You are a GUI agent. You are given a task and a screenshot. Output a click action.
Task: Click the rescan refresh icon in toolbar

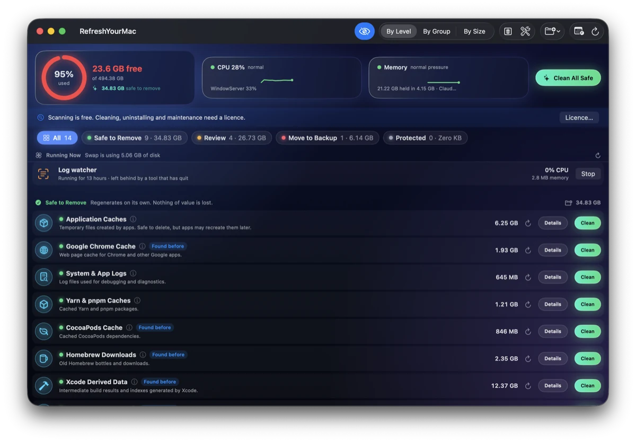pos(595,31)
